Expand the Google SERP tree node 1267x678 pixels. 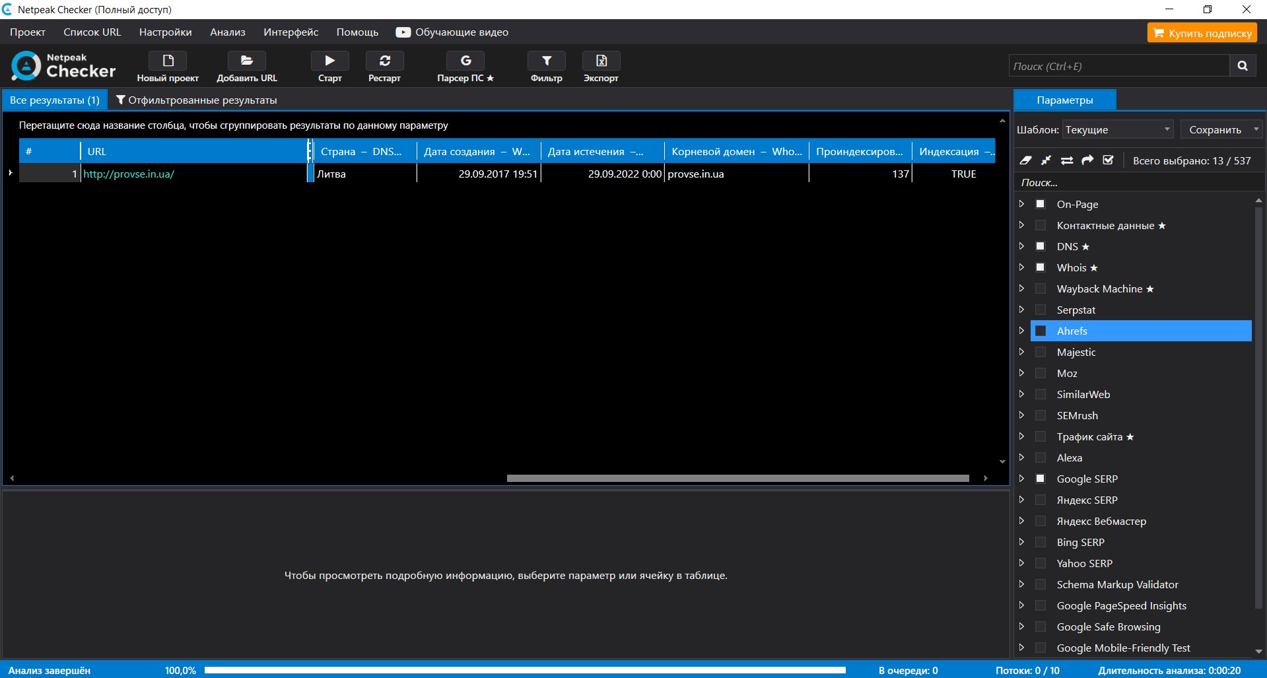1021,479
